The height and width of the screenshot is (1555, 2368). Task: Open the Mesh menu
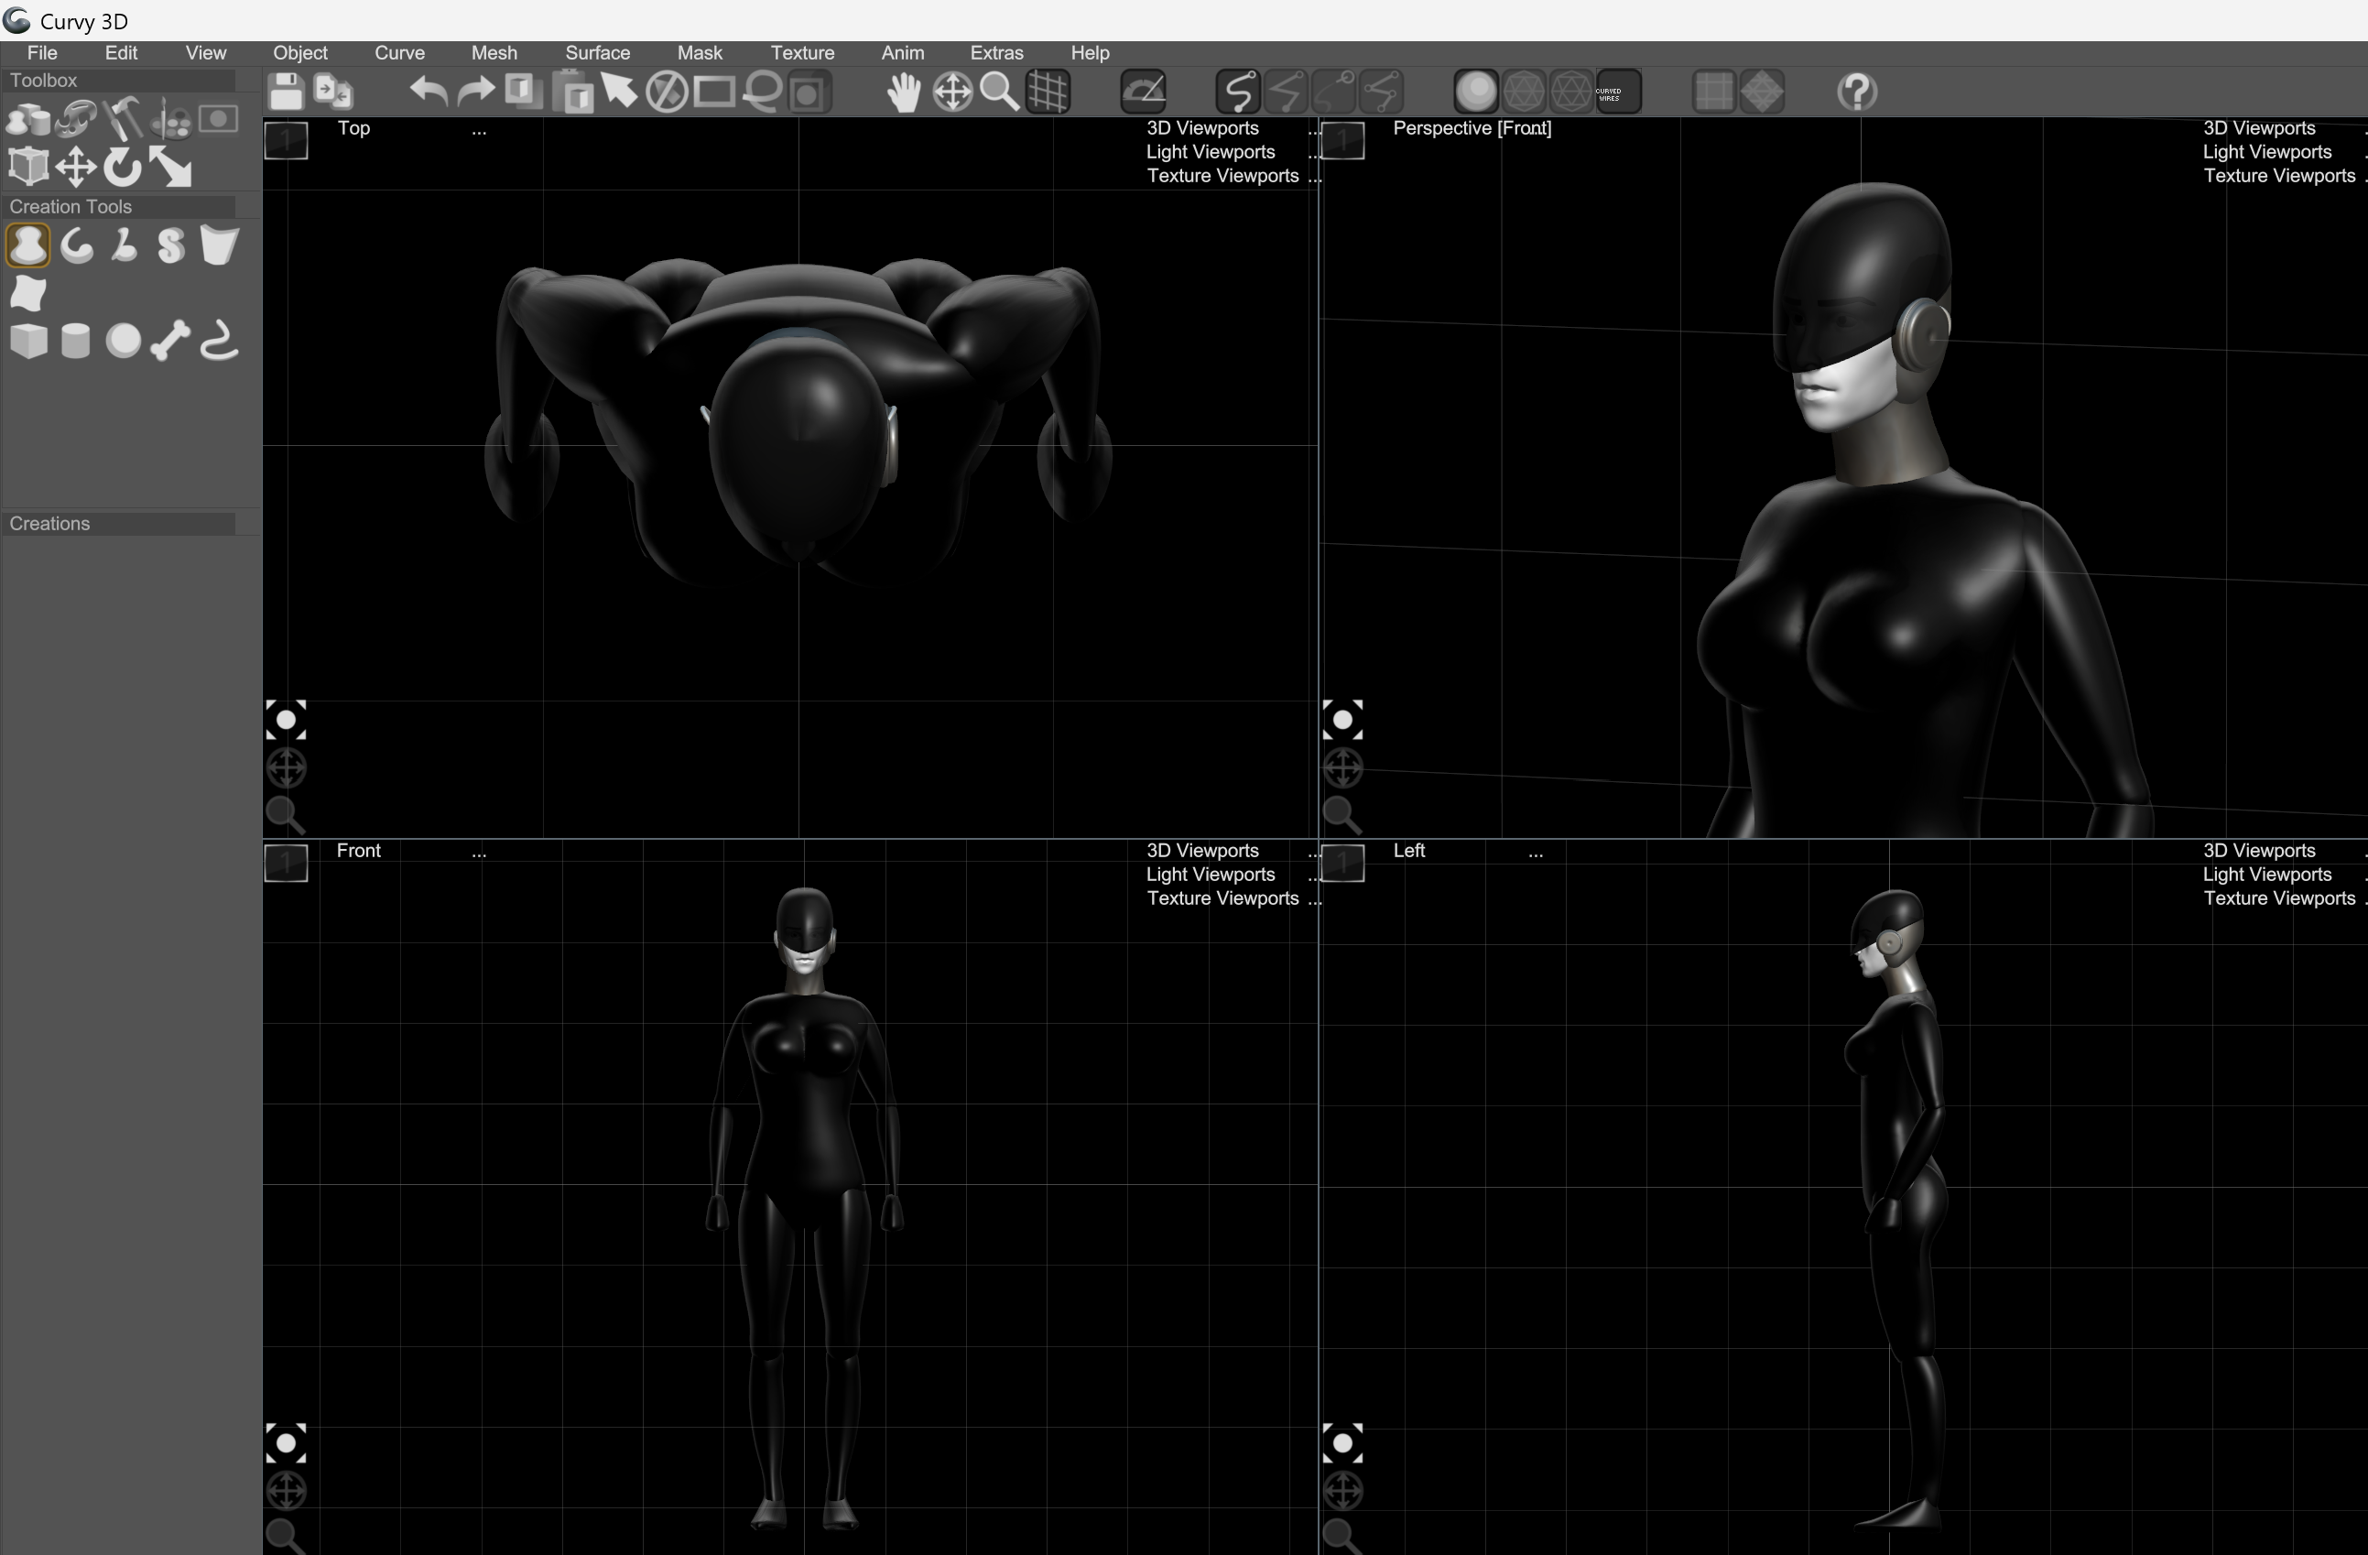[494, 53]
